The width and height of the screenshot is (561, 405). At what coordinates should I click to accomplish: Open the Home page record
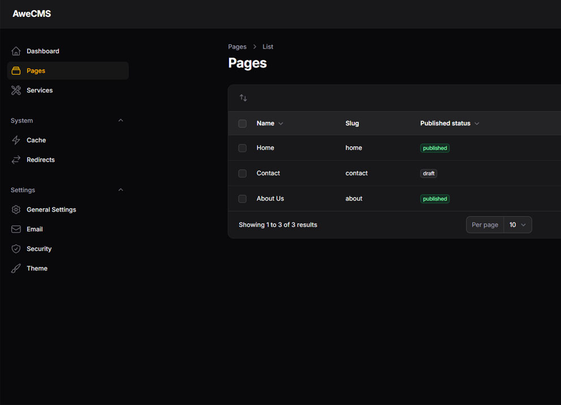pyautogui.click(x=265, y=148)
